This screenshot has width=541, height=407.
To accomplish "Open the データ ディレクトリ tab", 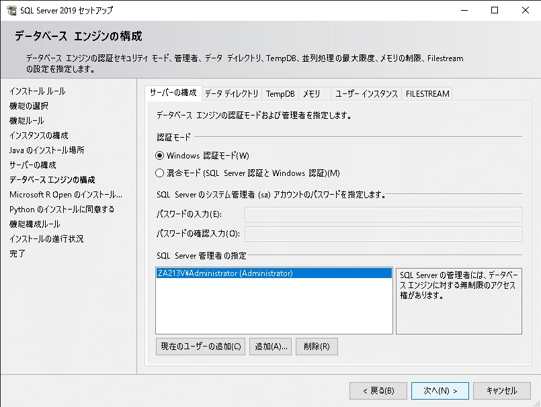I will 231,94.
